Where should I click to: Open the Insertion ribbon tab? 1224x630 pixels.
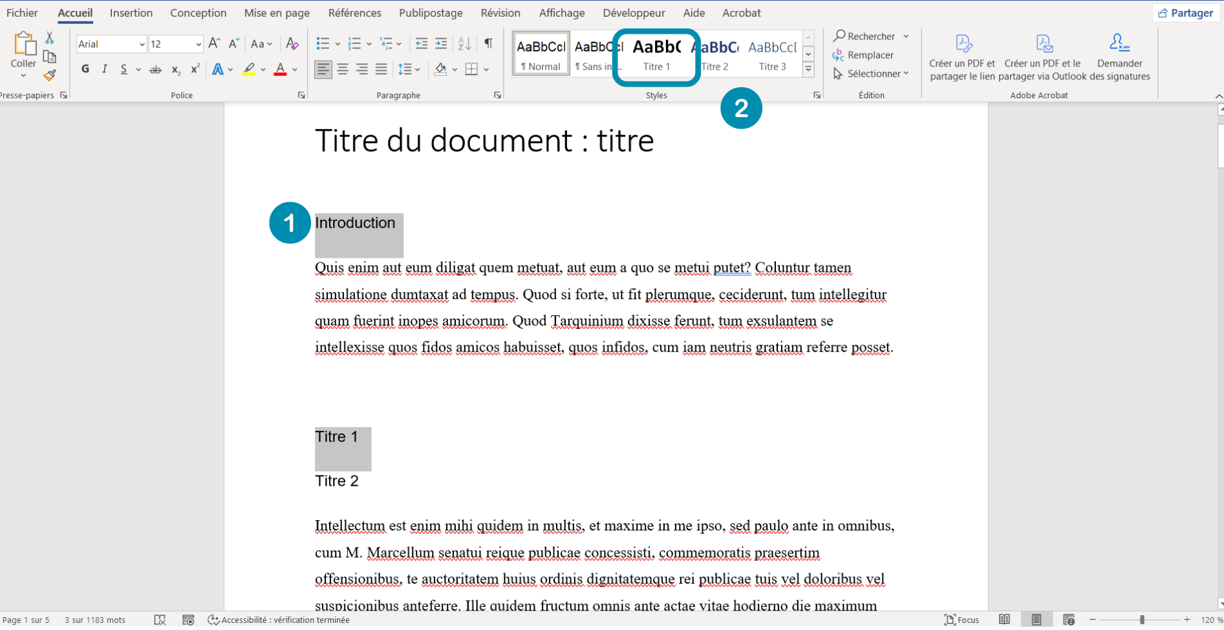131,13
